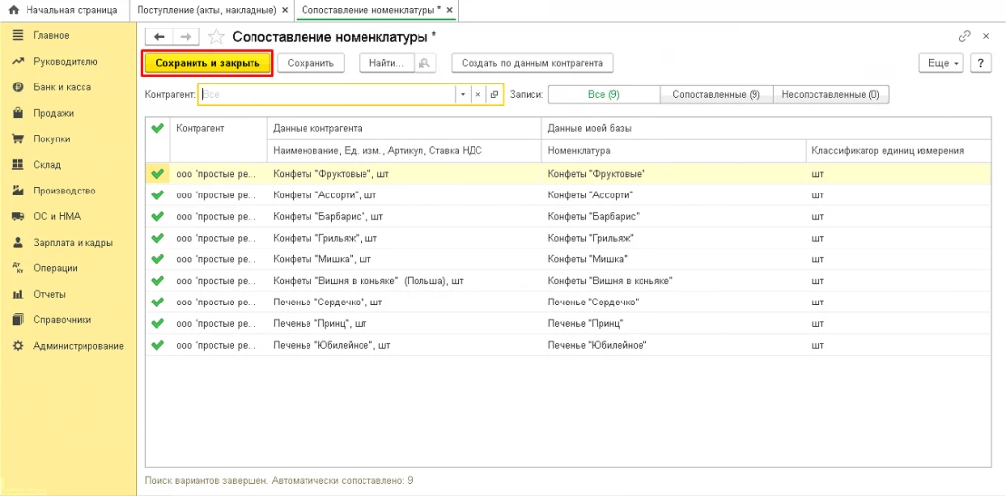The width and height of the screenshot is (1006, 496).
Task: Click the home icon of Начальная страница
Action: 13,10
